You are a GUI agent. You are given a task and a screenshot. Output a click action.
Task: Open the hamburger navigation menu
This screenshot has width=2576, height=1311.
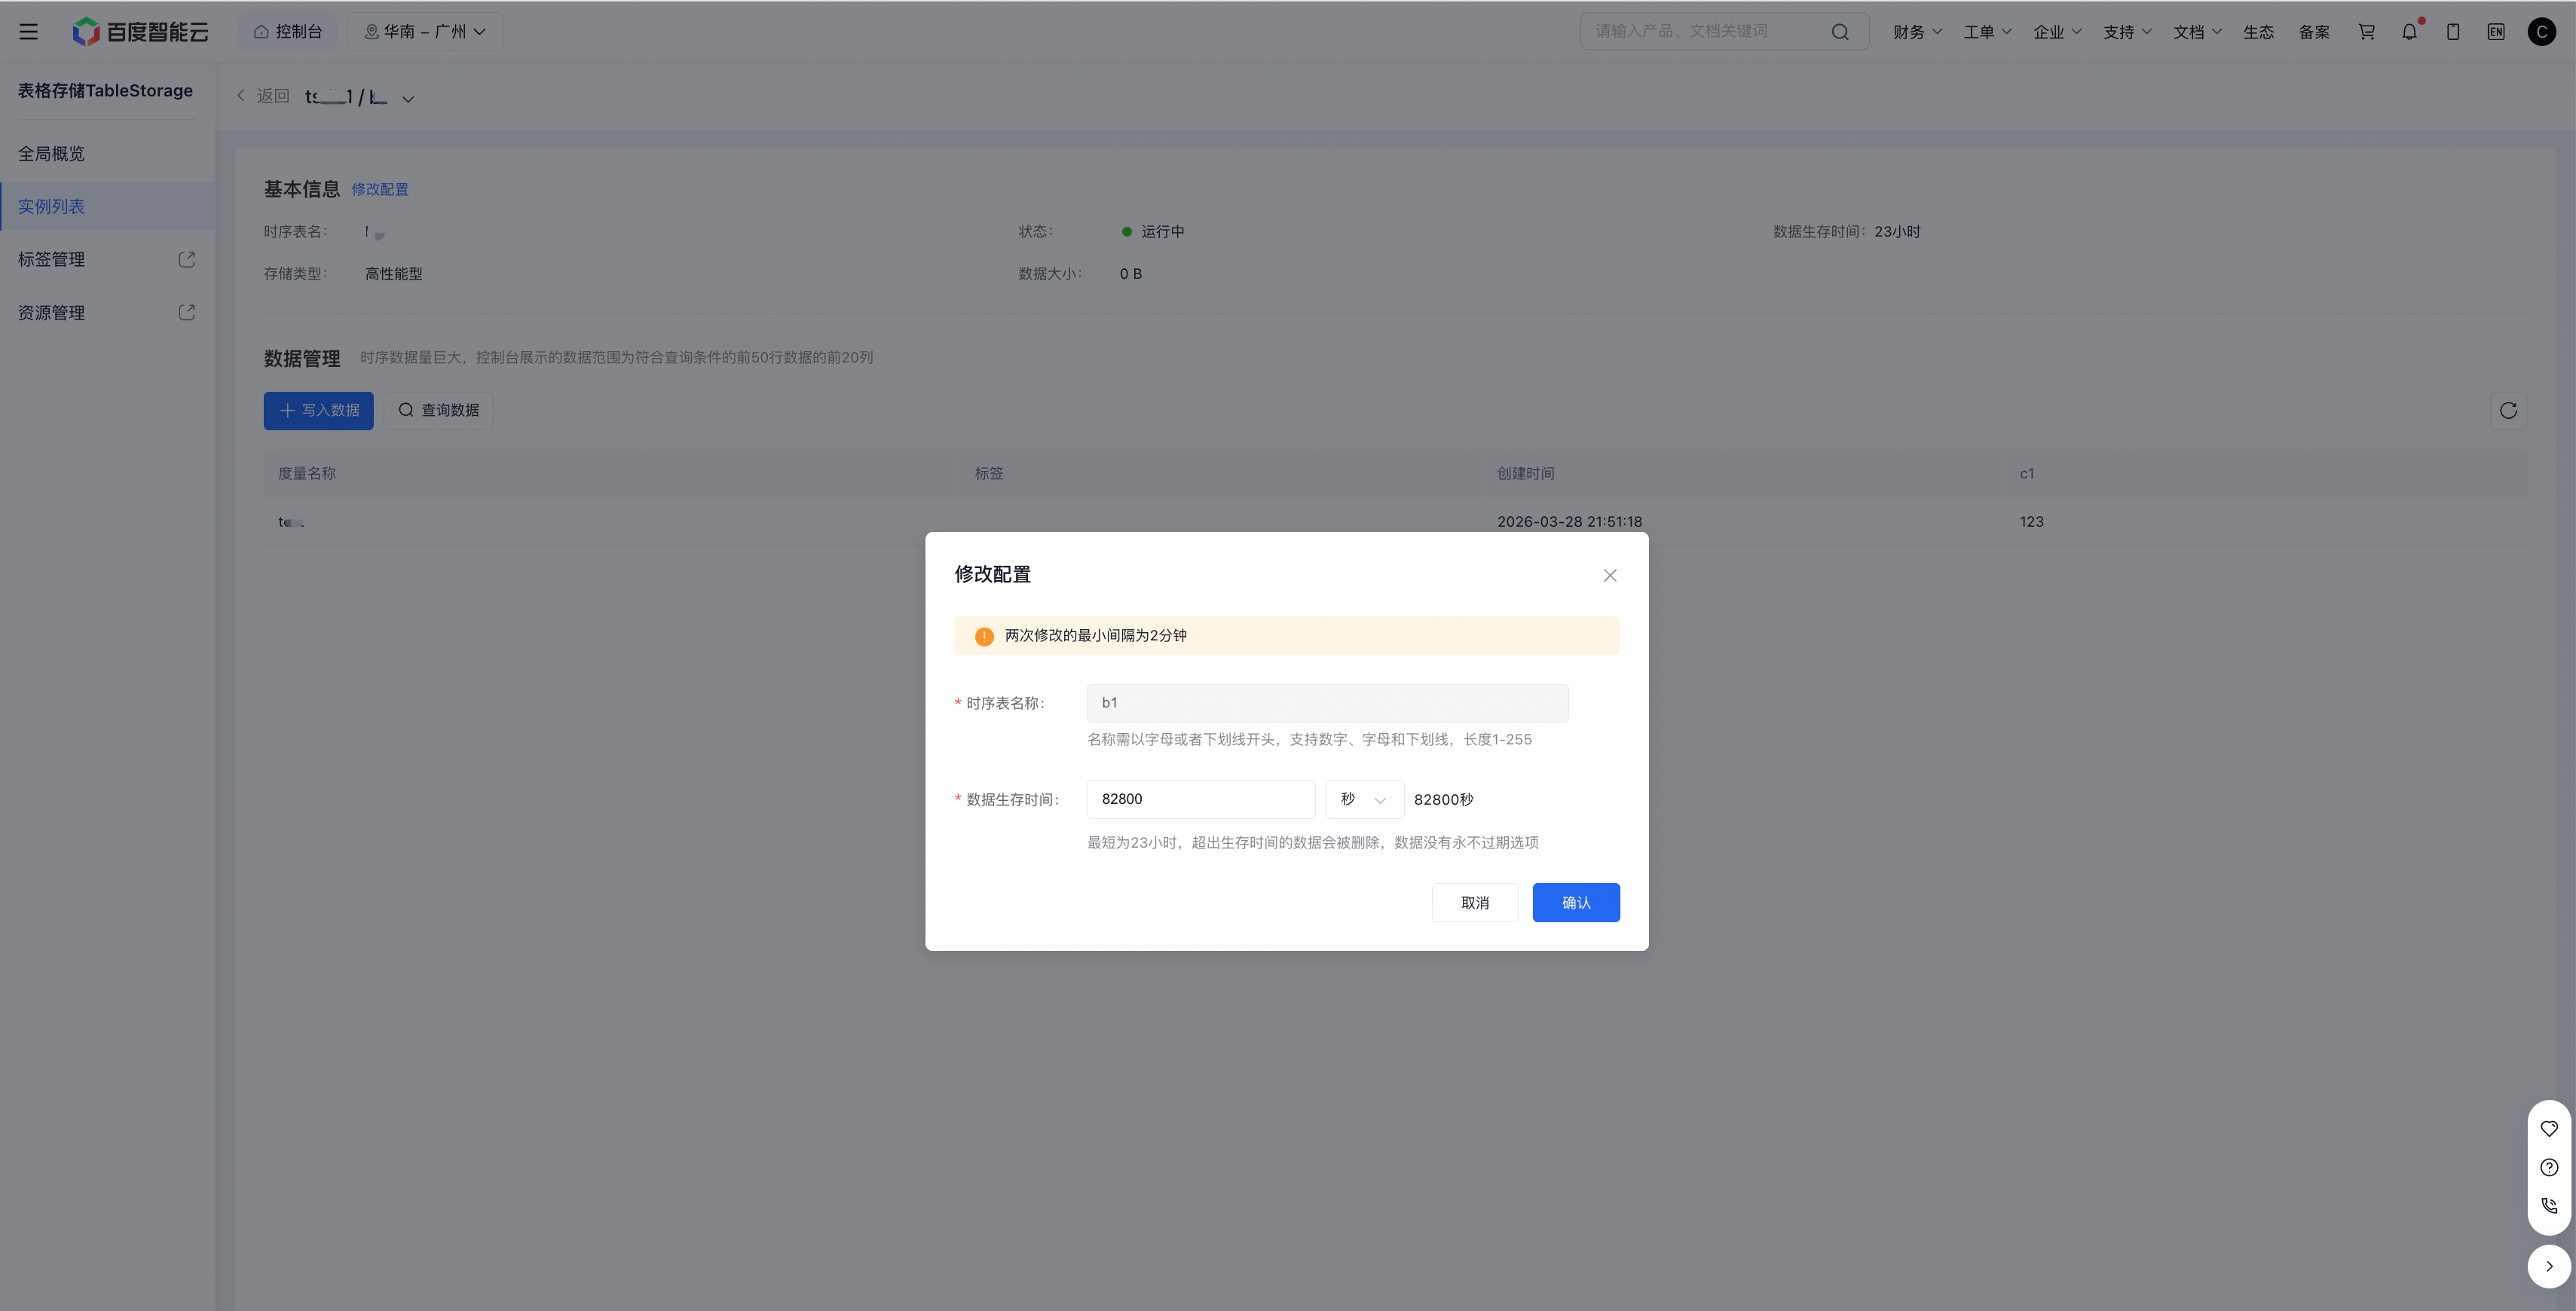pos(28,32)
